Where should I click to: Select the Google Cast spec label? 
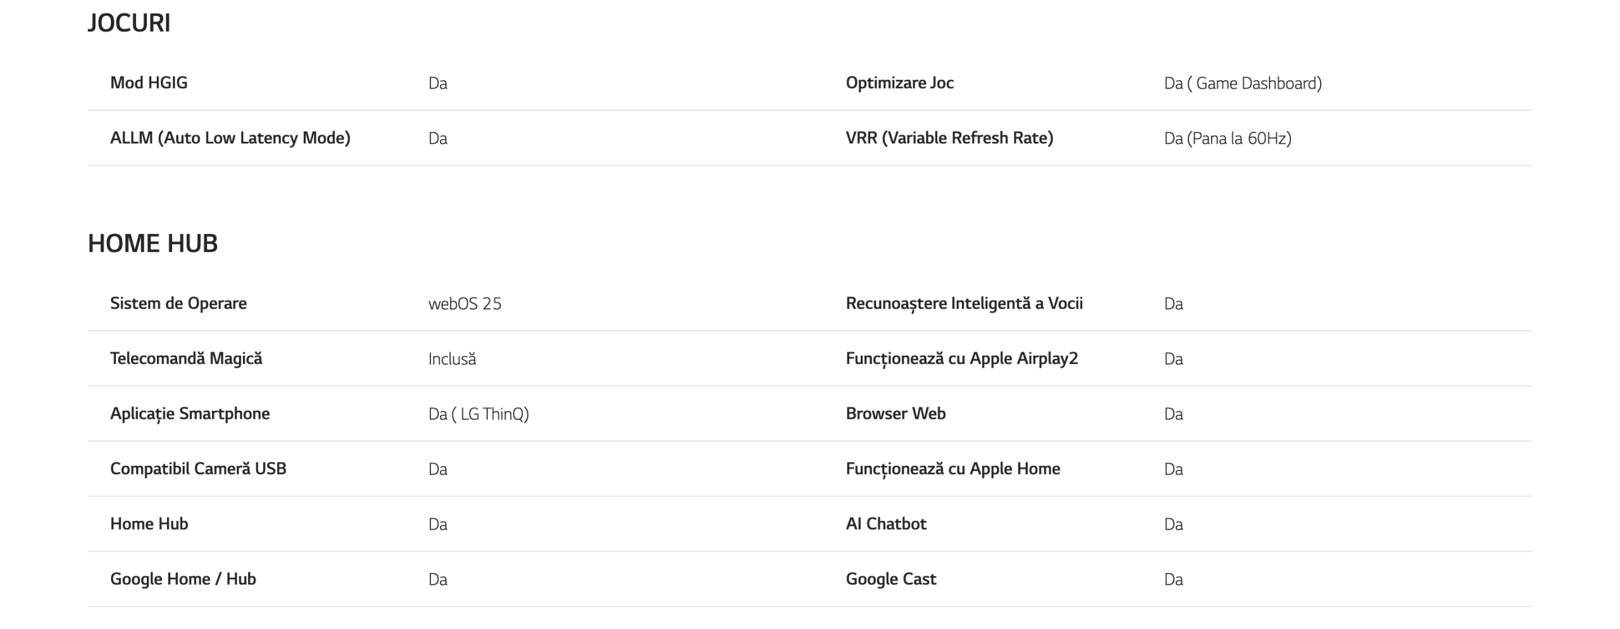point(890,578)
